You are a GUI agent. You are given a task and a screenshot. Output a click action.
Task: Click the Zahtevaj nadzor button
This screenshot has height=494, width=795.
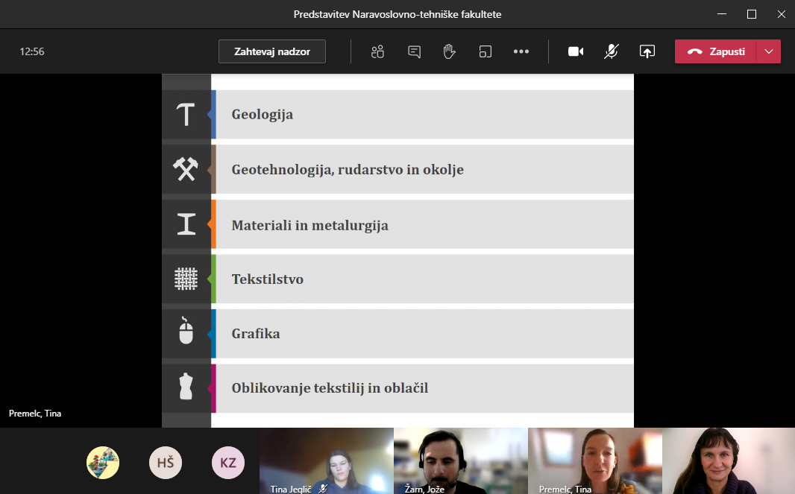[x=271, y=51]
